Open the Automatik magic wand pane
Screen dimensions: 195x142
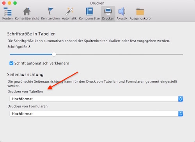pyautogui.click(x=69, y=14)
